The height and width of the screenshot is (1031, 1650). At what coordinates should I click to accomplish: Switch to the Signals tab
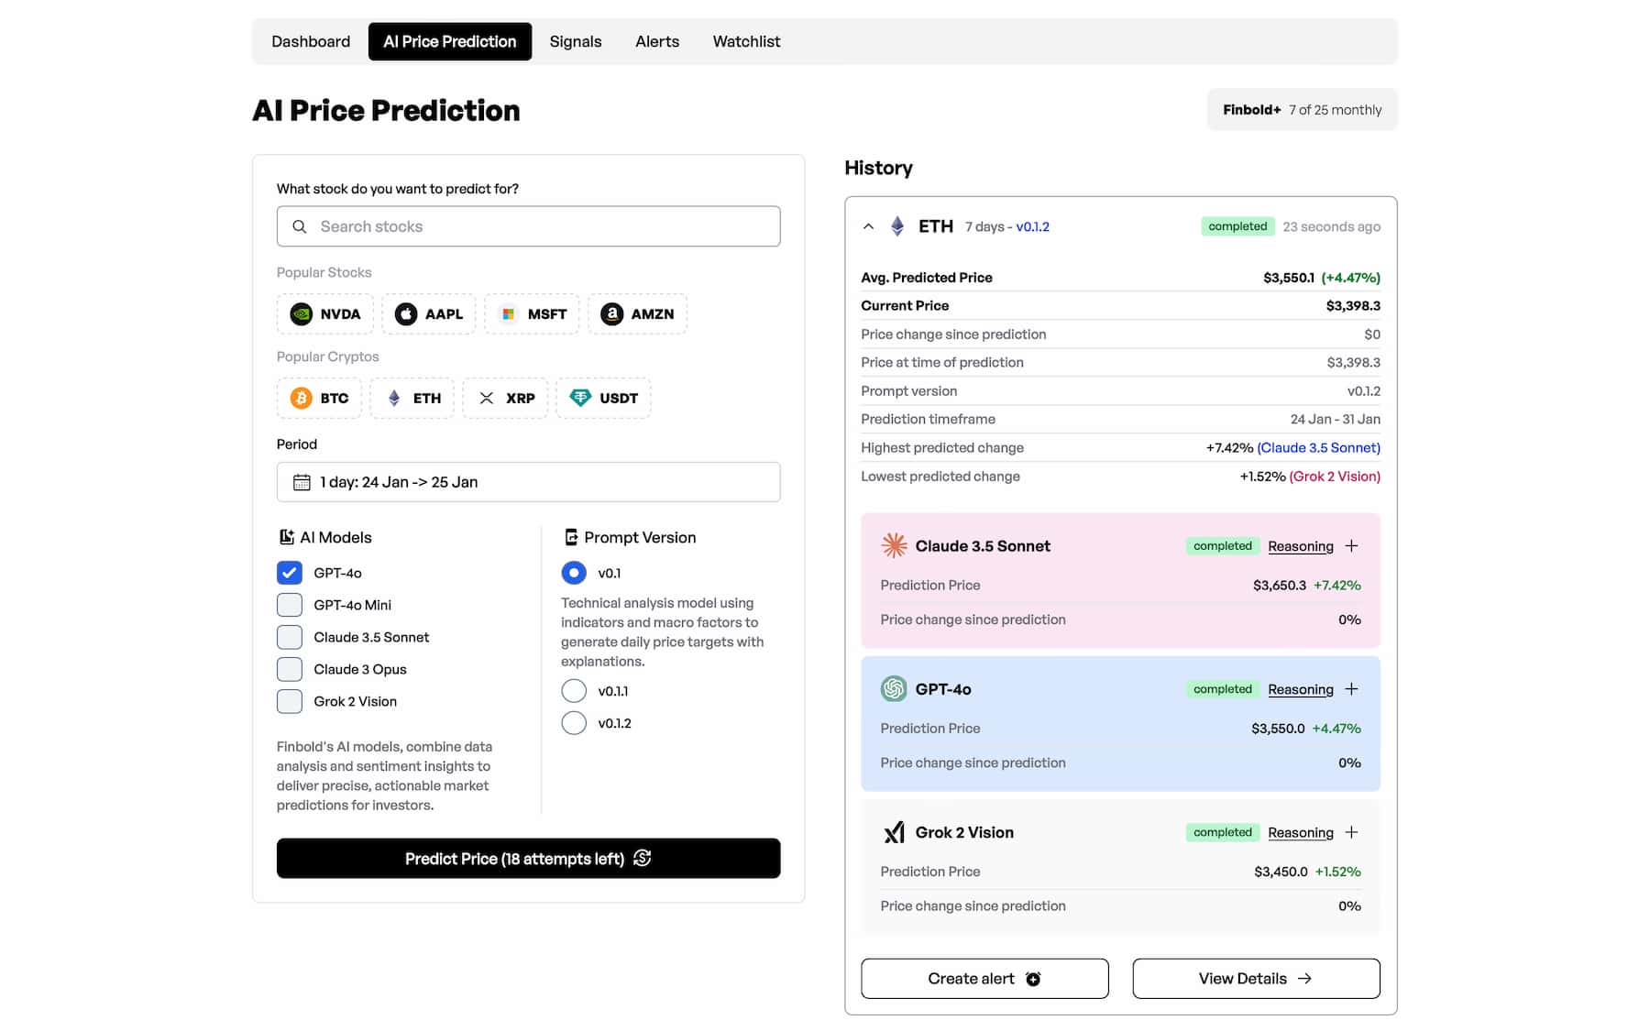(x=576, y=41)
